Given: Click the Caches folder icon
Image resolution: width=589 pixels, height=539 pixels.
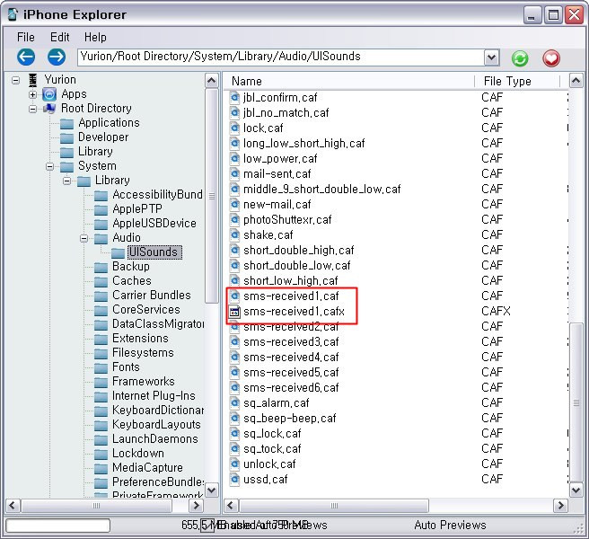Looking at the screenshot, I should [101, 281].
